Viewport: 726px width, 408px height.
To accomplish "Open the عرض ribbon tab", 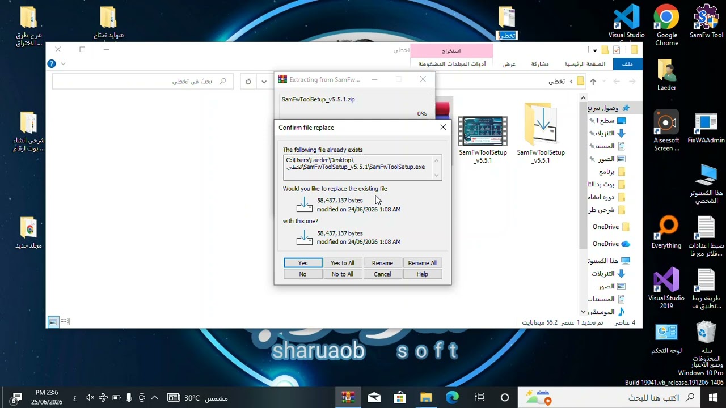I will tap(509, 64).
